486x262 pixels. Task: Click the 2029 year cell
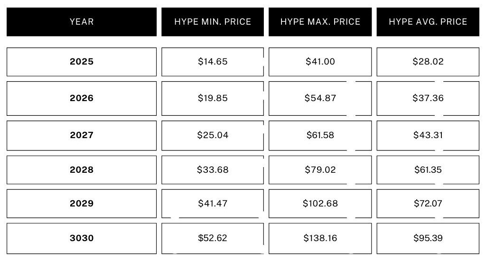point(82,204)
